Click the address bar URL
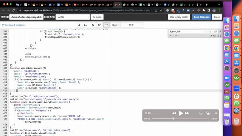 (87, 11)
